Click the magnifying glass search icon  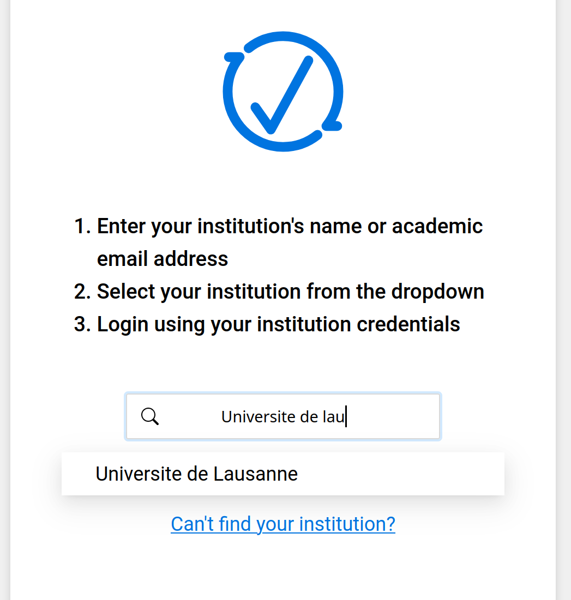tap(149, 416)
